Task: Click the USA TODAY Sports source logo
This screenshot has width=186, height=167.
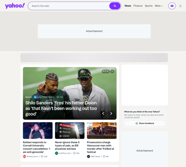Action: pos(35,97)
